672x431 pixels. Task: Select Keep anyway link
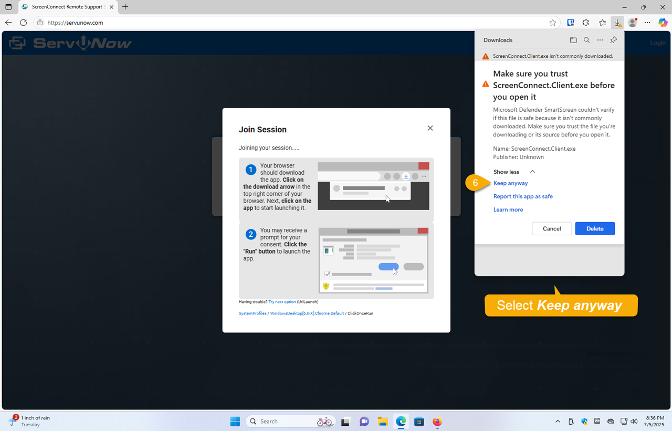pos(510,183)
